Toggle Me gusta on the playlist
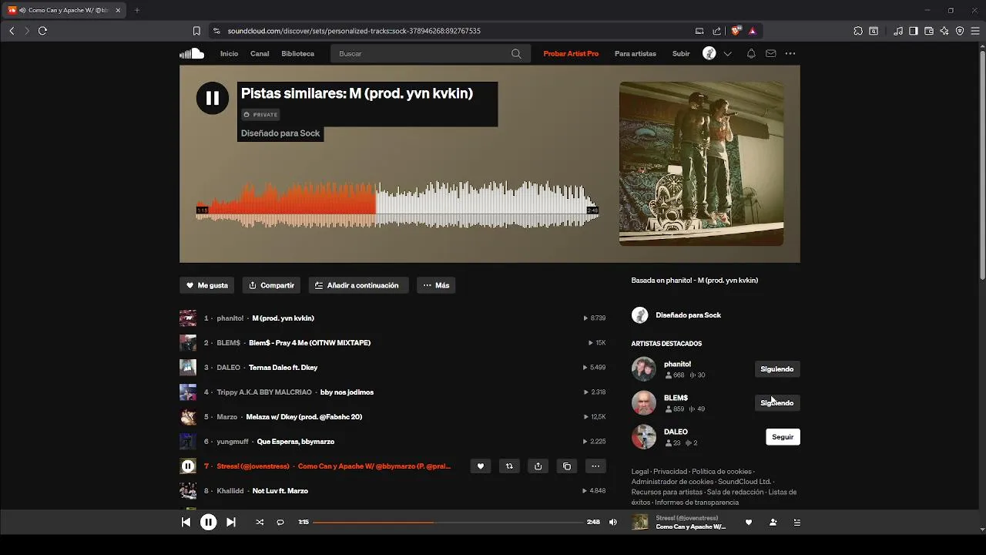986x555 pixels. [207, 285]
